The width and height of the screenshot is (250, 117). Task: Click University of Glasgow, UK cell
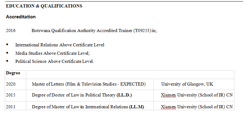pos(194,84)
